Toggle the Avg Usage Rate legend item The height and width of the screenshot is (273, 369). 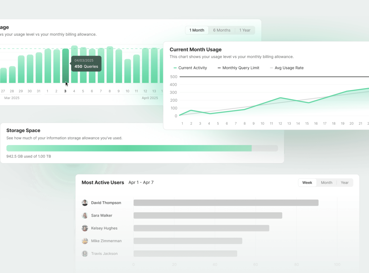[x=287, y=68]
